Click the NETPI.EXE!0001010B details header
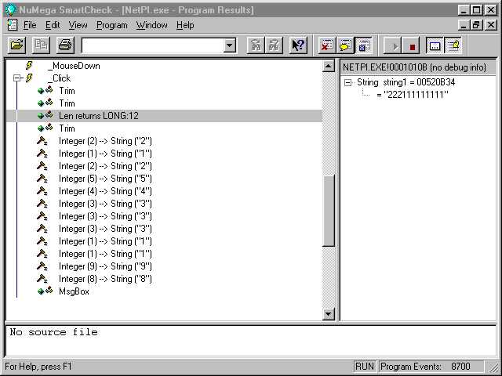This screenshot has width=502, height=376. pos(418,67)
